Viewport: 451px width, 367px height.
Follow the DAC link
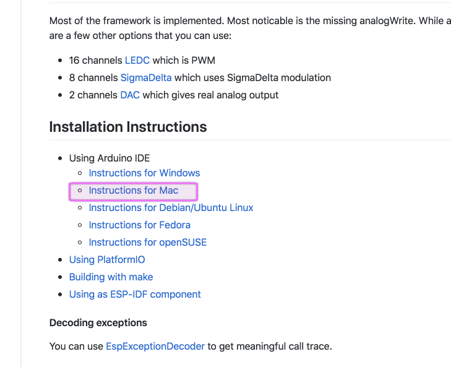tap(130, 95)
